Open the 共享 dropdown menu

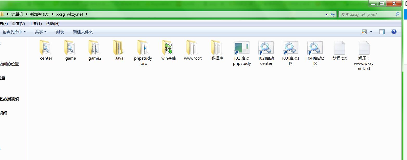[41, 32]
